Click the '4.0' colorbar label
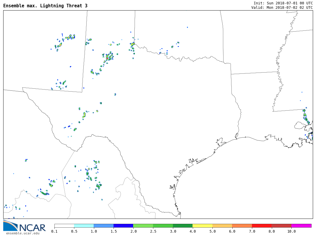Viewport: 316px width, 237px height. [x=193, y=231]
